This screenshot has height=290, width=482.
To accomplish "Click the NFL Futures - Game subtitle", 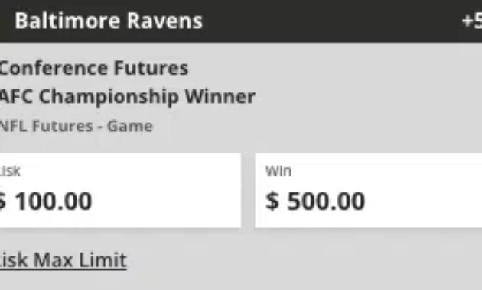I will click(x=77, y=126).
